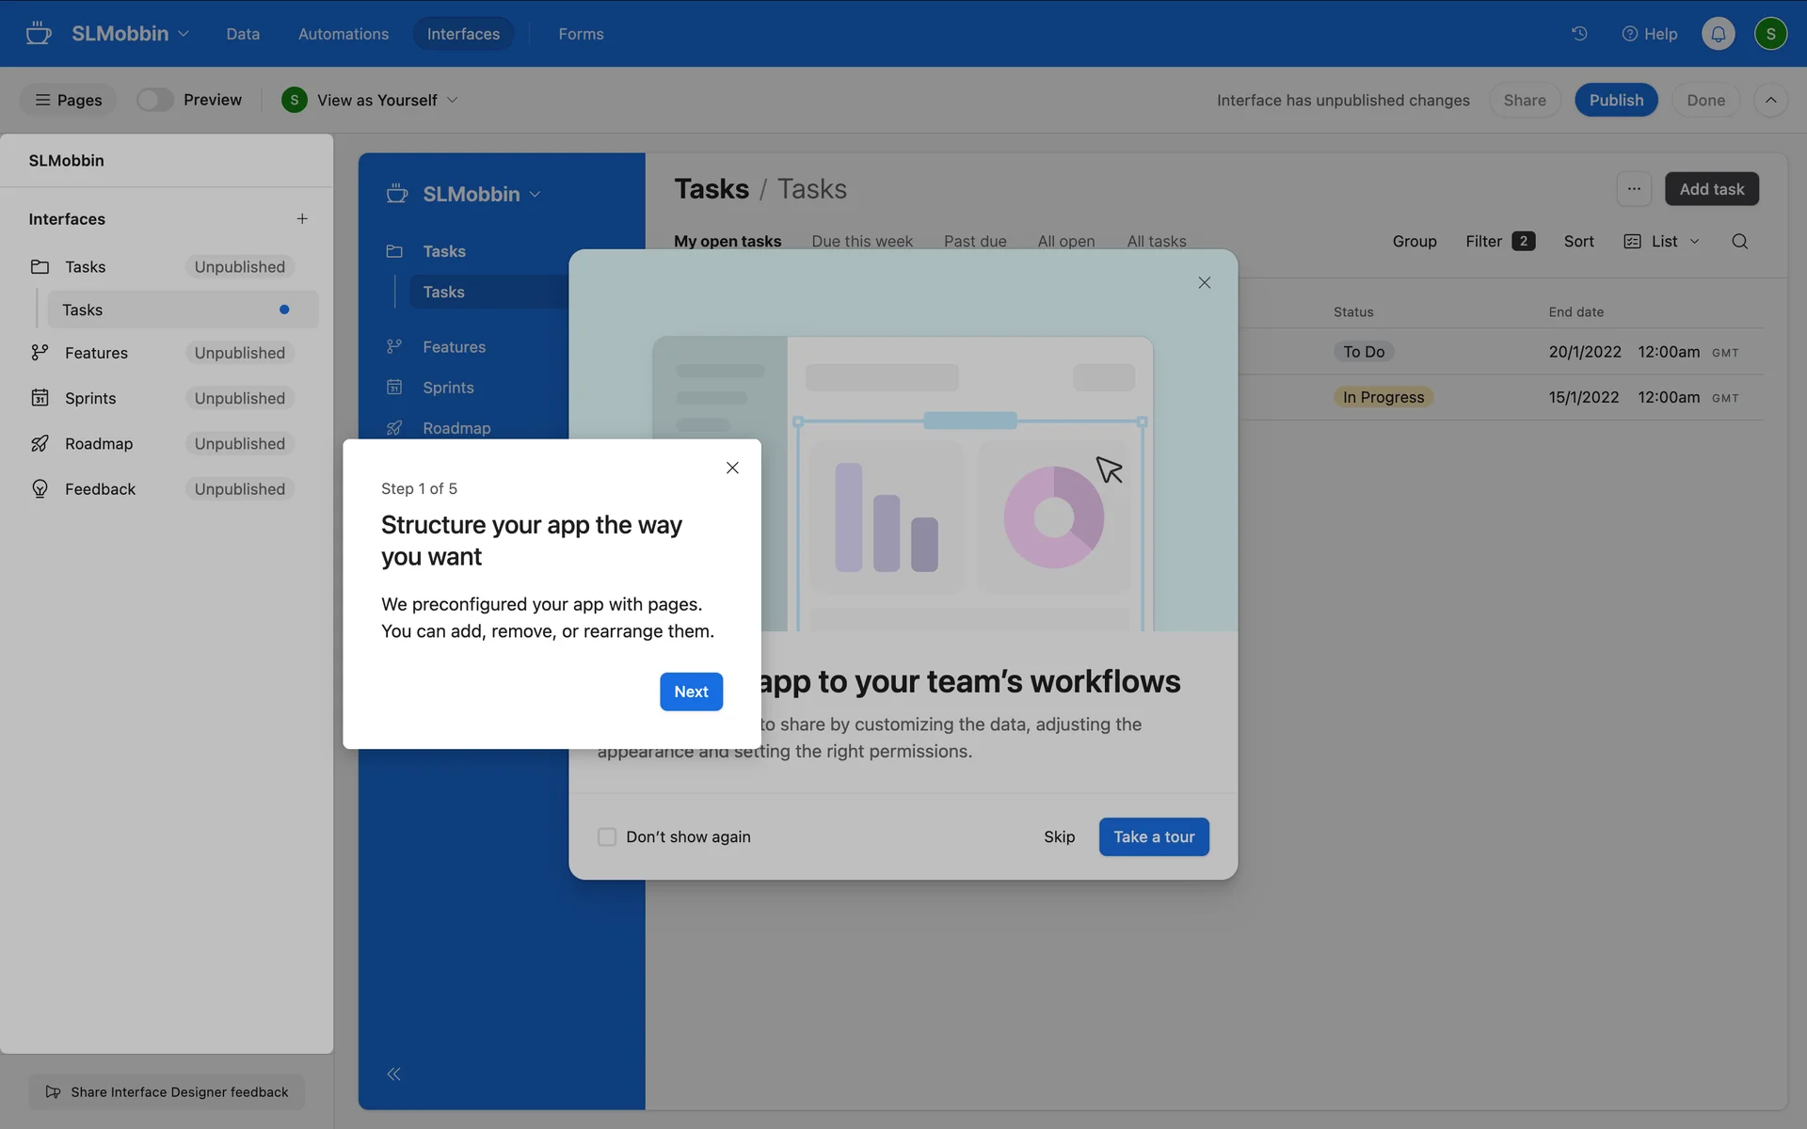Collapse the top bar with the up chevron
Screen dimensions: 1807x1129
pyautogui.click(x=1770, y=100)
